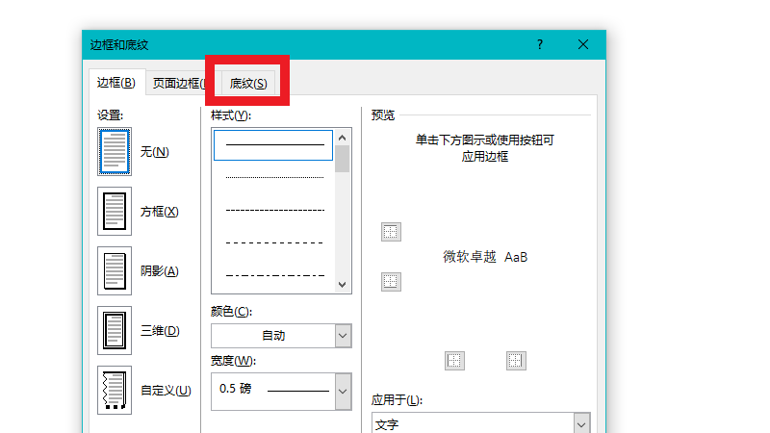Screen dimensions: 770x433
Task: Select the solid line style in 样式 list
Action: click(x=274, y=144)
